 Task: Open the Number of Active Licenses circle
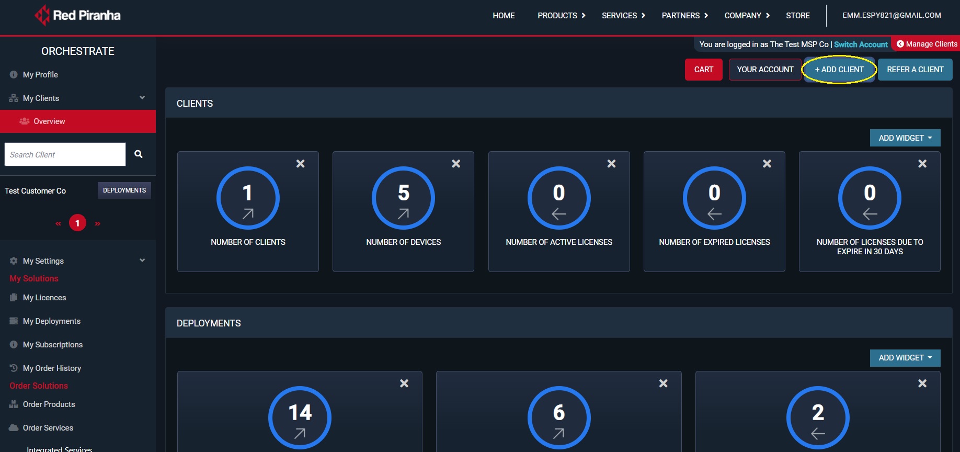click(559, 198)
